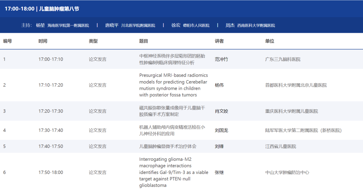Viewport: 363px width, 190px height.
Task: Click the 单位 column header
Action: click(x=270, y=41)
